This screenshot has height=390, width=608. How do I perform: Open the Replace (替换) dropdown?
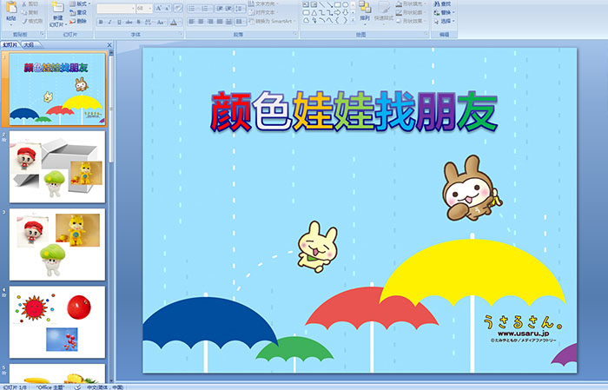pyautogui.click(x=445, y=12)
